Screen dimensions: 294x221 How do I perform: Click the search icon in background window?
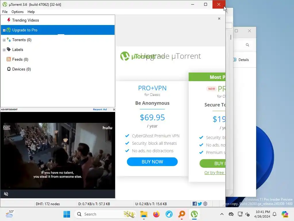coord(247,45)
